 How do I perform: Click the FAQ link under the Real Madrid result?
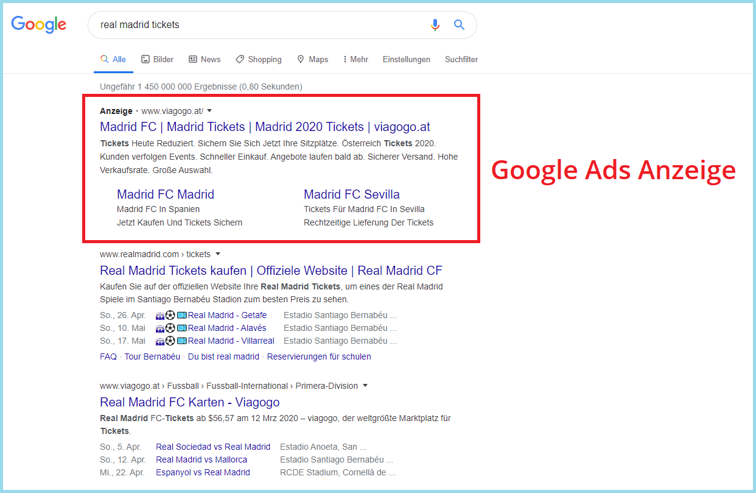[x=108, y=356]
